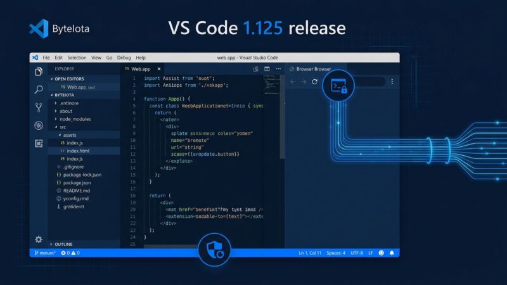Click the VS Code logo in title bar
This screenshot has width=507, height=285.
click(x=35, y=58)
